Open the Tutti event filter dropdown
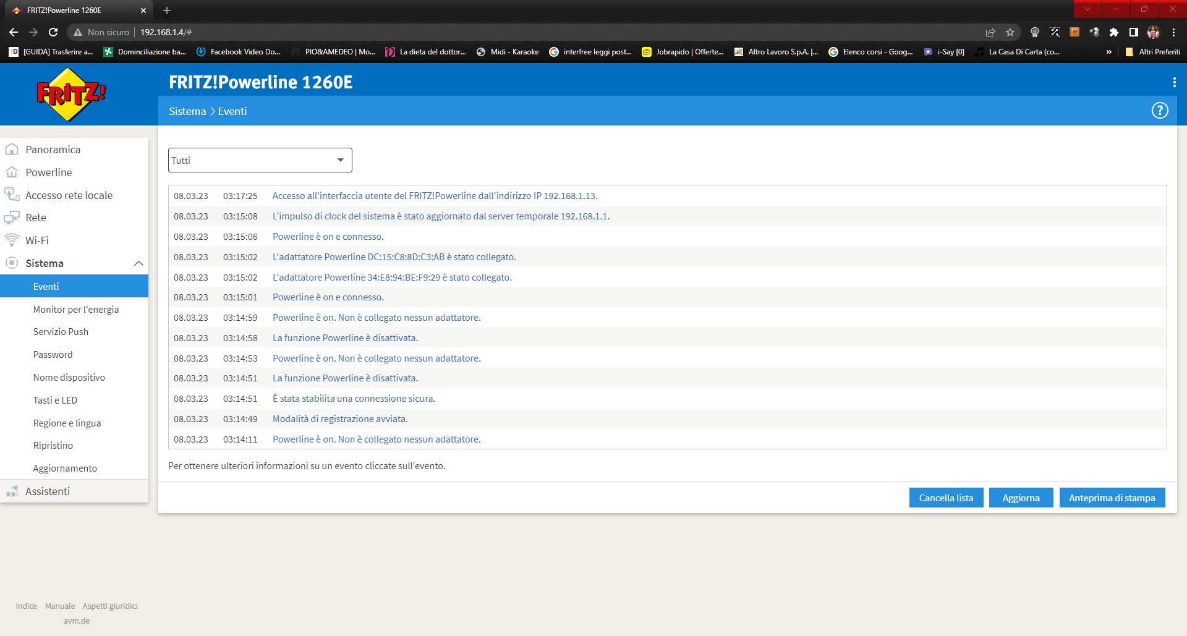The width and height of the screenshot is (1187, 636). 260,160
